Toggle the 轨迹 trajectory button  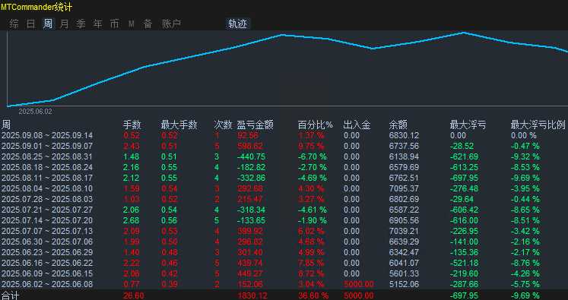click(x=238, y=24)
